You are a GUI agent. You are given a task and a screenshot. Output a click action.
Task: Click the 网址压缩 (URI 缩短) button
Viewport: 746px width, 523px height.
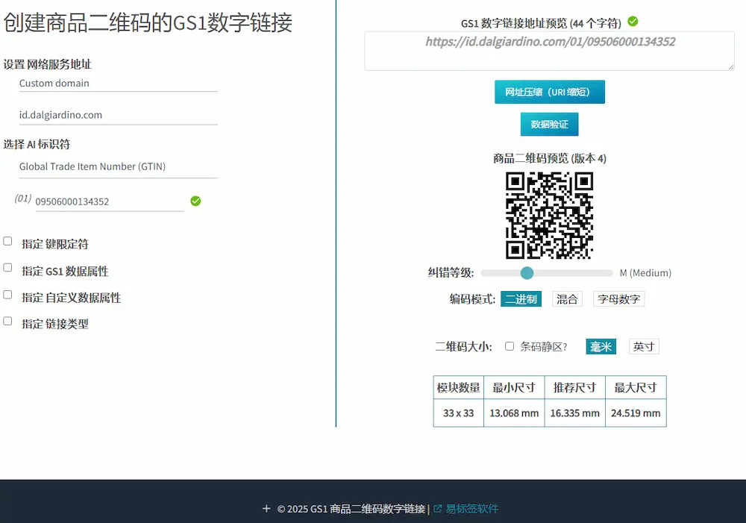[549, 92]
